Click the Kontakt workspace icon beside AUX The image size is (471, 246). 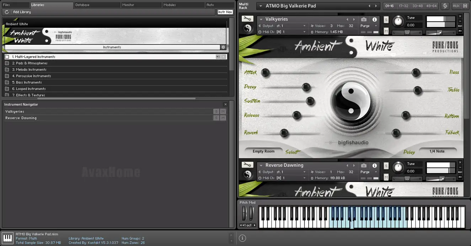point(445,6)
